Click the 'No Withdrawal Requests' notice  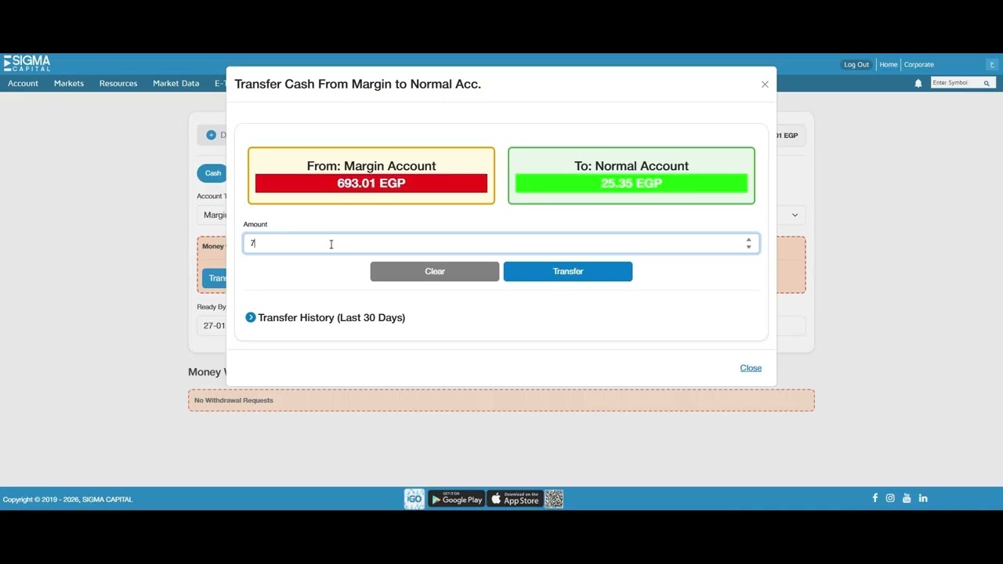501,400
